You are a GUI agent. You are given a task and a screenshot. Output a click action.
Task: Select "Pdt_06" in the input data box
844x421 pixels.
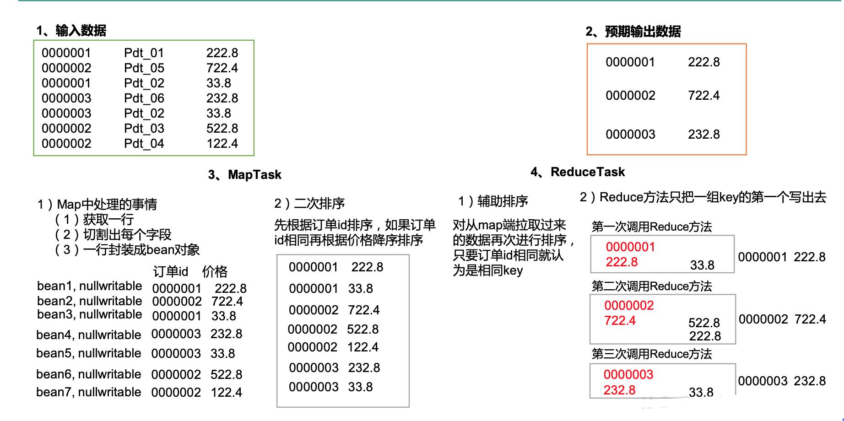pyautogui.click(x=144, y=98)
